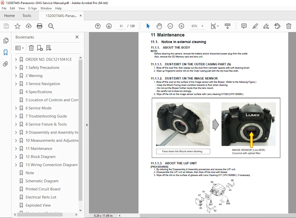The width and height of the screenshot is (296, 218).
Task: Find current bookmark icon
Action: (49, 48)
